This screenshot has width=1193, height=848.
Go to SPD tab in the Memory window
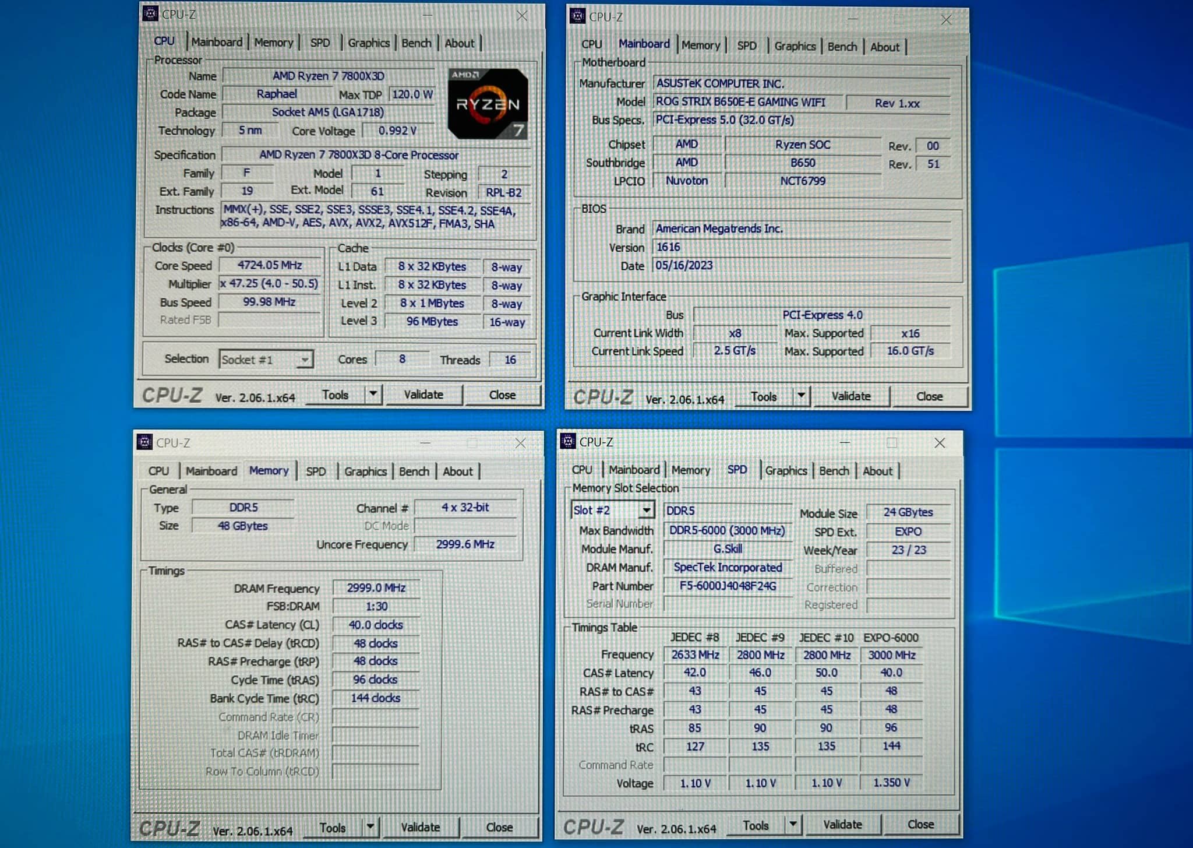316,471
